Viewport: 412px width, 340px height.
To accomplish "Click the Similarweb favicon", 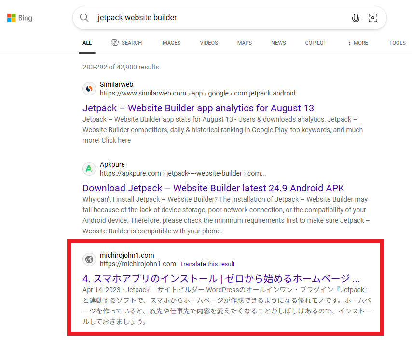I will point(89,89).
